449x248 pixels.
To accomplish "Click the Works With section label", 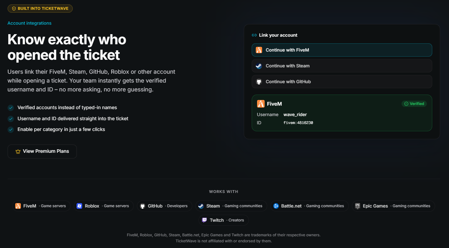I will pyautogui.click(x=224, y=192).
